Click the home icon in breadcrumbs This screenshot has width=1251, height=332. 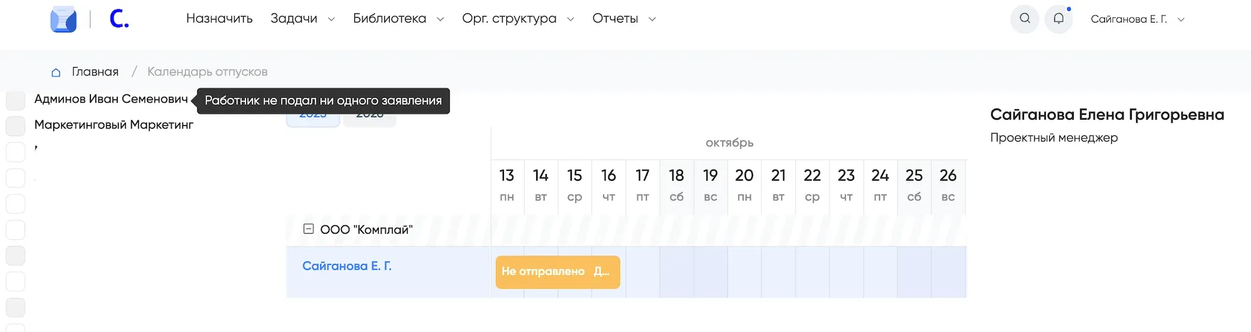(56, 73)
